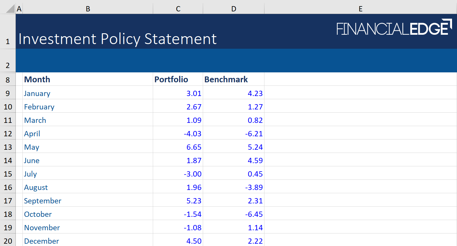Click the Financial Edge logo
The image size is (457, 246).
(x=393, y=28)
